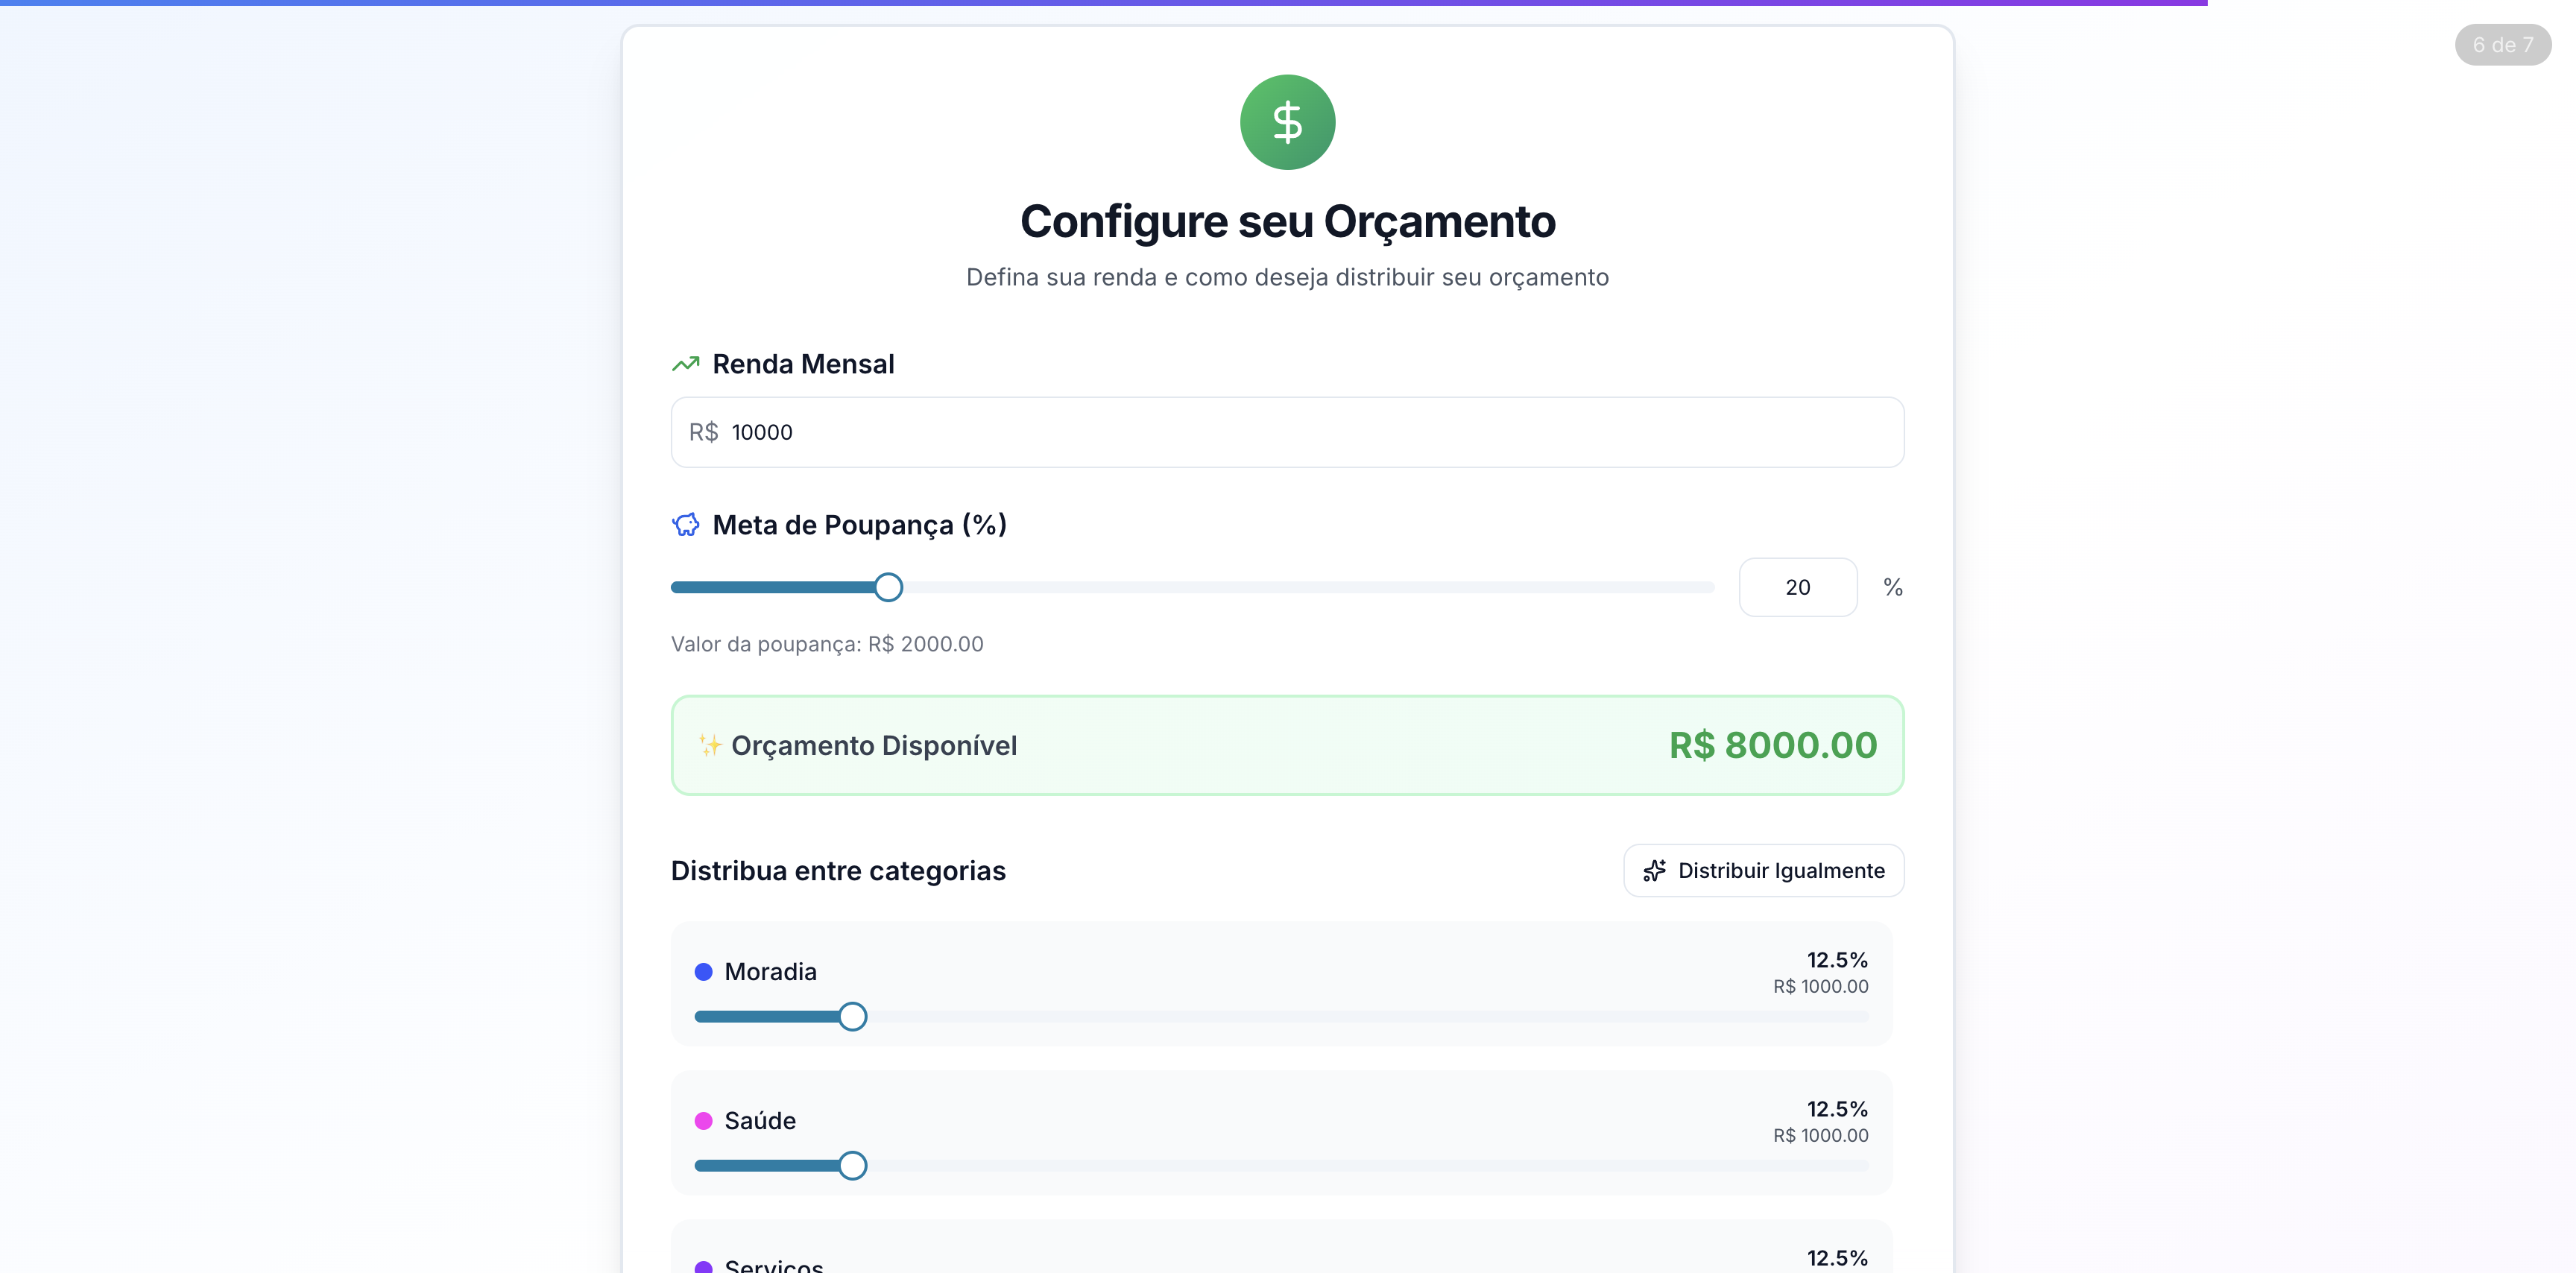Image resolution: width=2576 pixels, height=1273 pixels.
Task: Click the piggy bank icon beside Meta de Poupança
Action: point(685,524)
